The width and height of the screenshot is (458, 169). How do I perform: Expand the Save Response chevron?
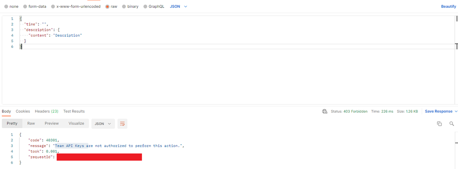click(x=456, y=112)
